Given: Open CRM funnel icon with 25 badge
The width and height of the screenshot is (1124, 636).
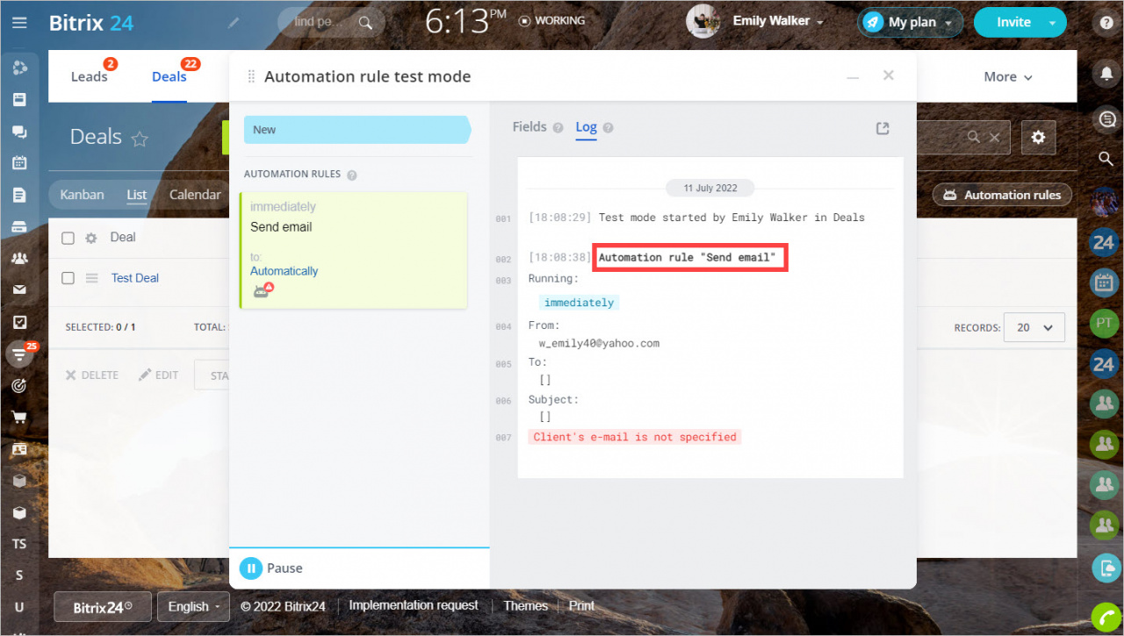Looking at the screenshot, I should (x=19, y=354).
